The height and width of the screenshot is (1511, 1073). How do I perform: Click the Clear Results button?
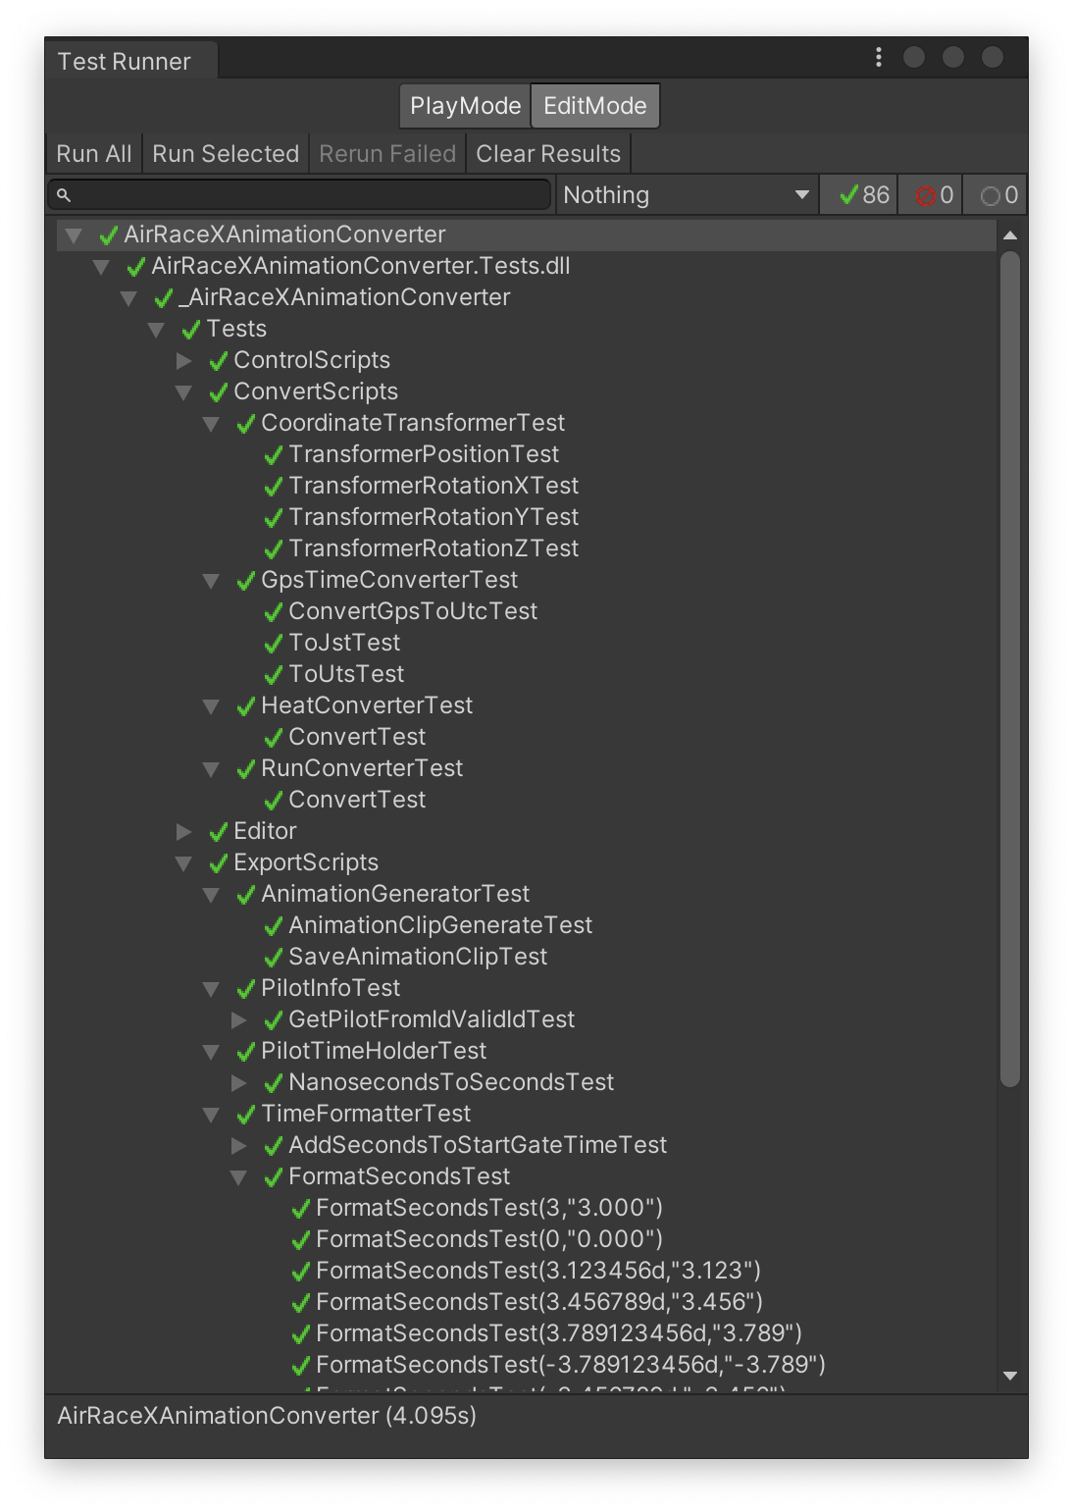[x=548, y=154]
